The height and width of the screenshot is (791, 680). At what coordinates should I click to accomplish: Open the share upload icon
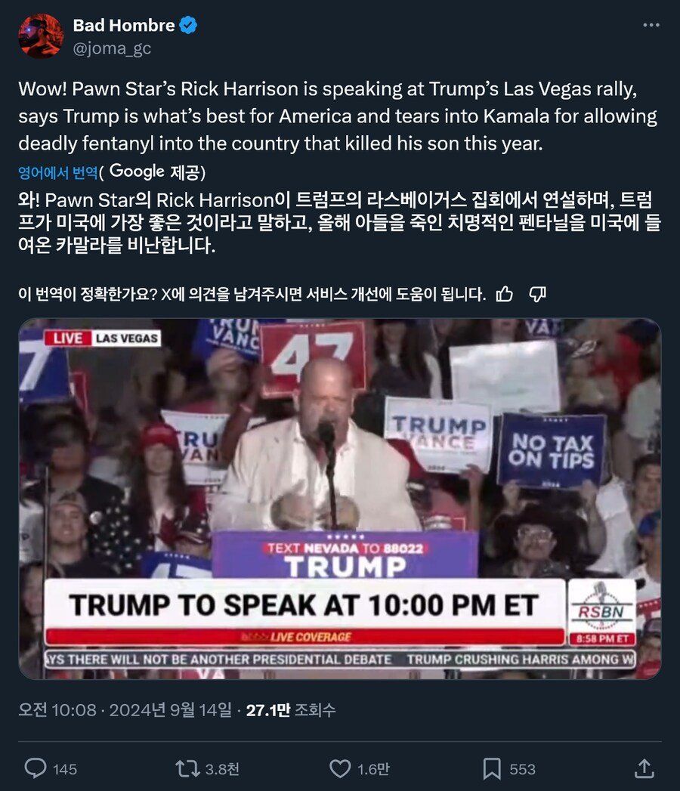click(644, 768)
